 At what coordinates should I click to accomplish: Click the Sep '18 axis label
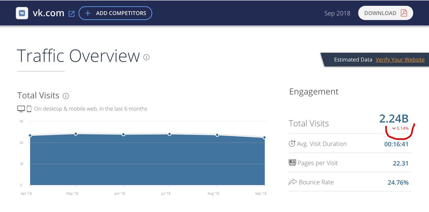(261, 193)
